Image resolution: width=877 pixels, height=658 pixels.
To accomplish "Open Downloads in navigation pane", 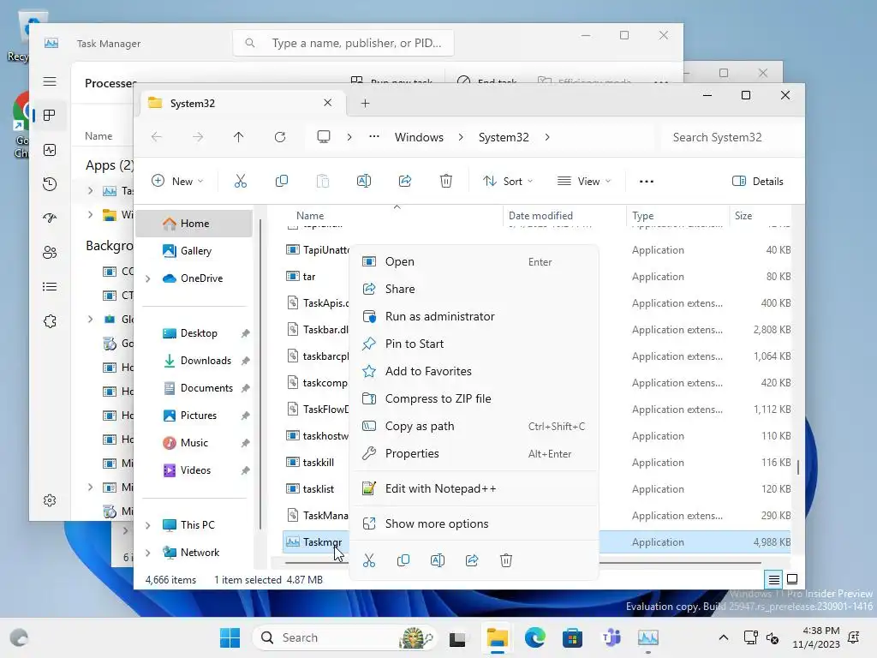I will (x=194, y=361).
